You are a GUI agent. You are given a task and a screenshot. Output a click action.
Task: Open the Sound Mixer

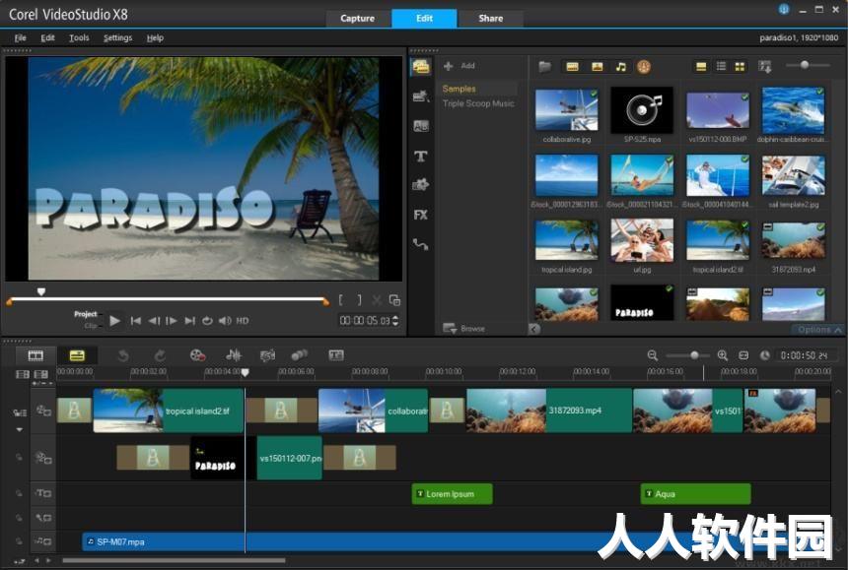click(234, 355)
